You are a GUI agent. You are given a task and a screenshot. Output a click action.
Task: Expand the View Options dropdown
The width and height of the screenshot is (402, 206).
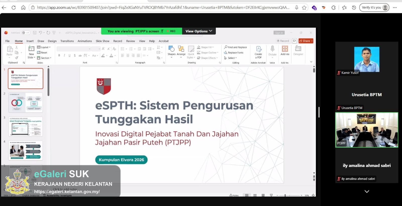pos(199,31)
